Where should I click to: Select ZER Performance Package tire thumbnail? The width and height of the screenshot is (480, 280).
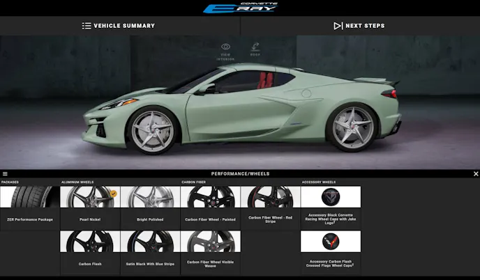tap(29, 197)
